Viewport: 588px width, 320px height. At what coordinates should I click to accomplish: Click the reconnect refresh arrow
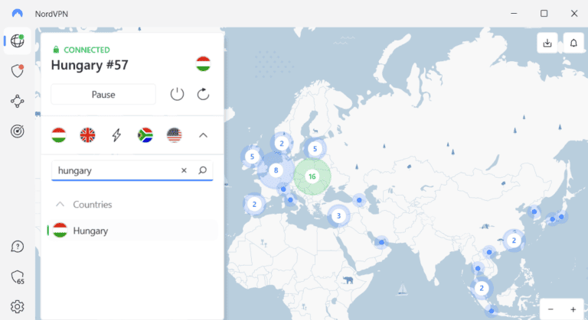point(203,94)
